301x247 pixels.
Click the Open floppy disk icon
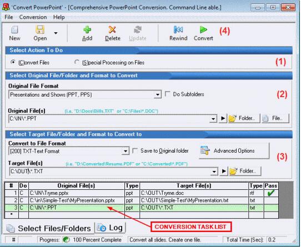(x=40, y=30)
